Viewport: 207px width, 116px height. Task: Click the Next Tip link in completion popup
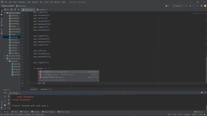point(62,80)
